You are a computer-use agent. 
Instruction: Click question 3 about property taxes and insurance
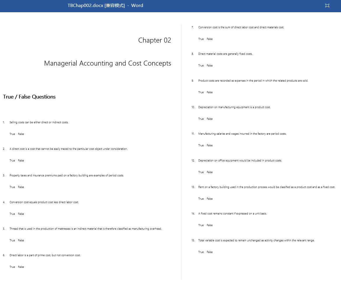click(x=67, y=175)
